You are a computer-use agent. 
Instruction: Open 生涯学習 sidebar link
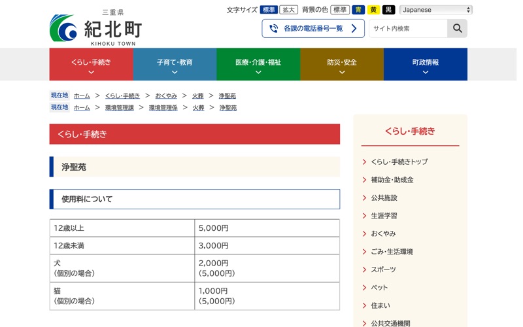(x=384, y=216)
